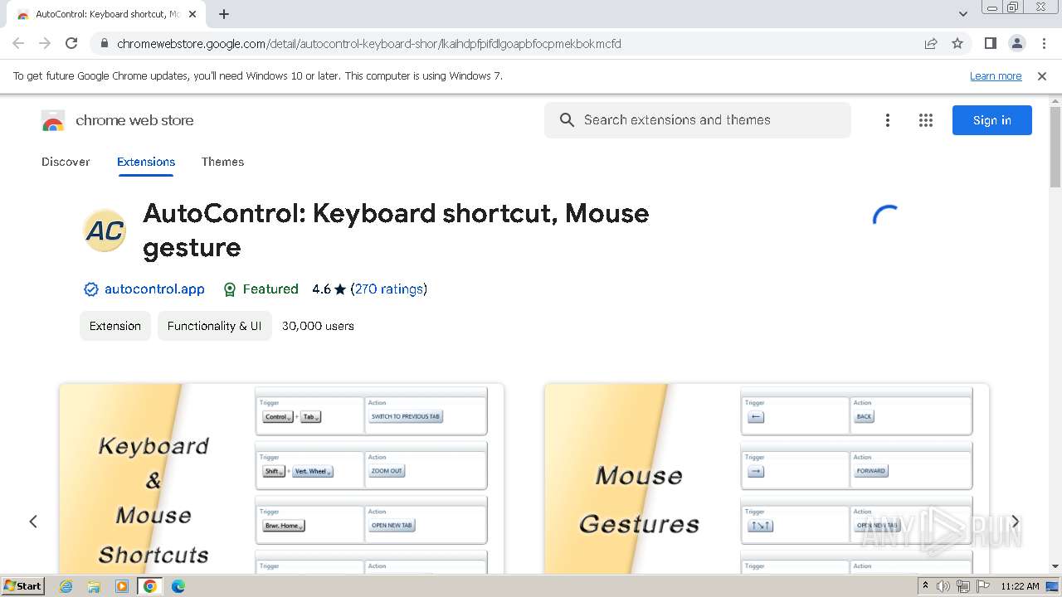Click the search magnifier icon

pyautogui.click(x=567, y=120)
